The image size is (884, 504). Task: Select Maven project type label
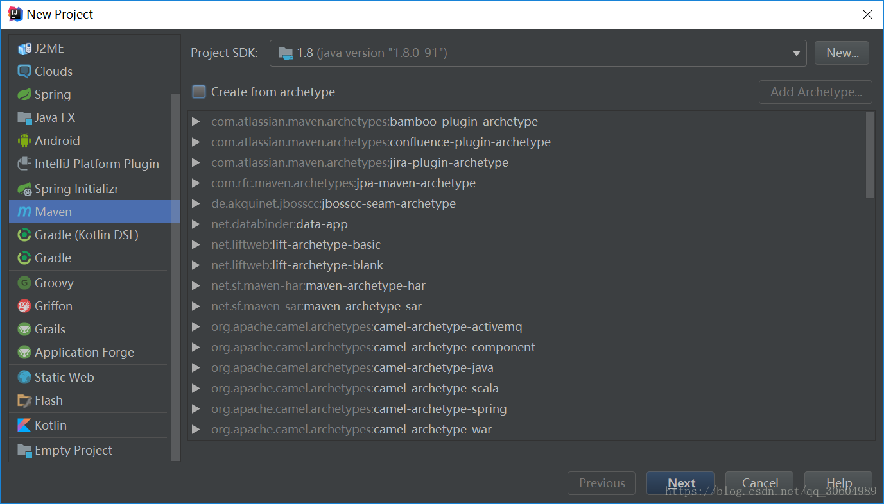click(53, 212)
